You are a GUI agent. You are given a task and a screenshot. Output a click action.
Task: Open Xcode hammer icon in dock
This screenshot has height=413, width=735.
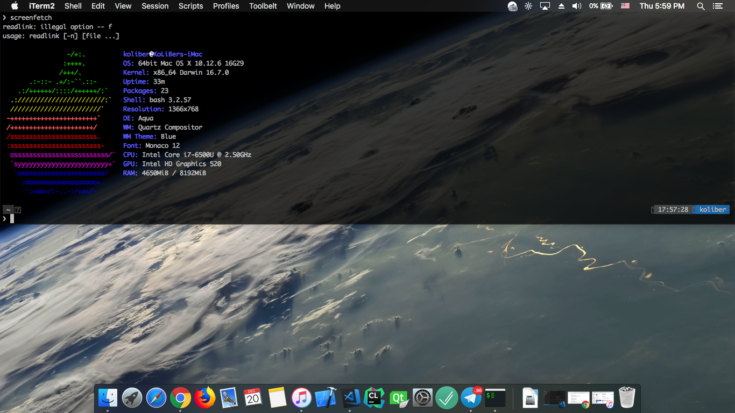click(326, 398)
